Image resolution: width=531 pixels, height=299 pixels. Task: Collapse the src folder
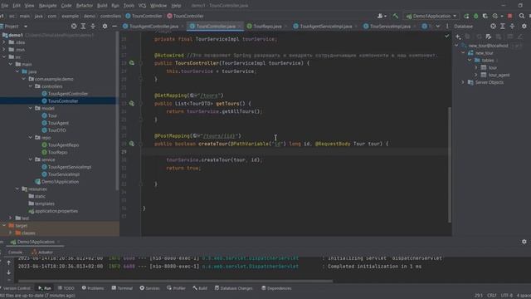(x=4, y=57)
